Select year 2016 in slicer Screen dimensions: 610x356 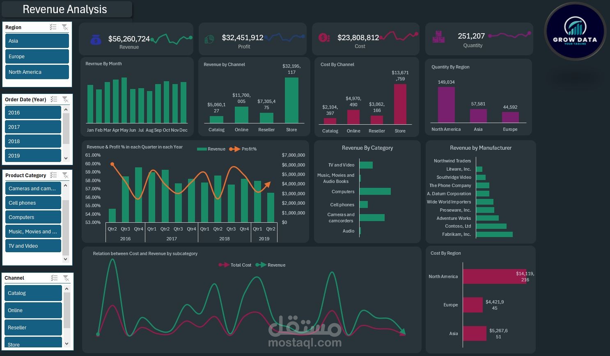33,113
